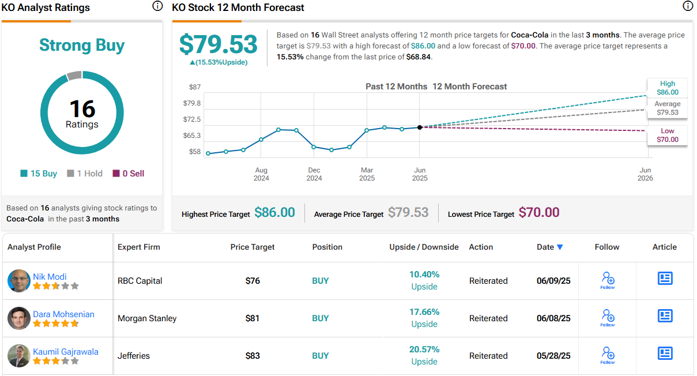Click Dara Mohsenian profile photo
The image size is (697, 376).
[19, 318]
